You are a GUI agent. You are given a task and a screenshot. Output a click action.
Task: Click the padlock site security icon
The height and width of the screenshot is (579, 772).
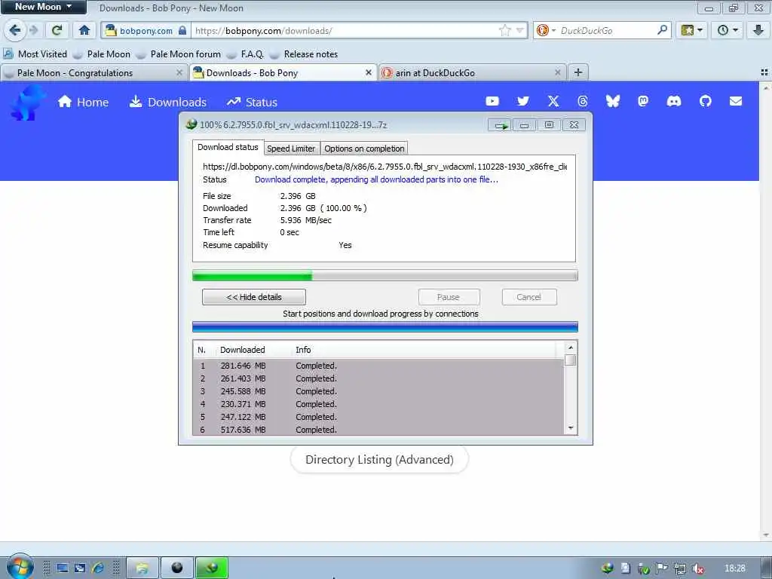(182, 30)
